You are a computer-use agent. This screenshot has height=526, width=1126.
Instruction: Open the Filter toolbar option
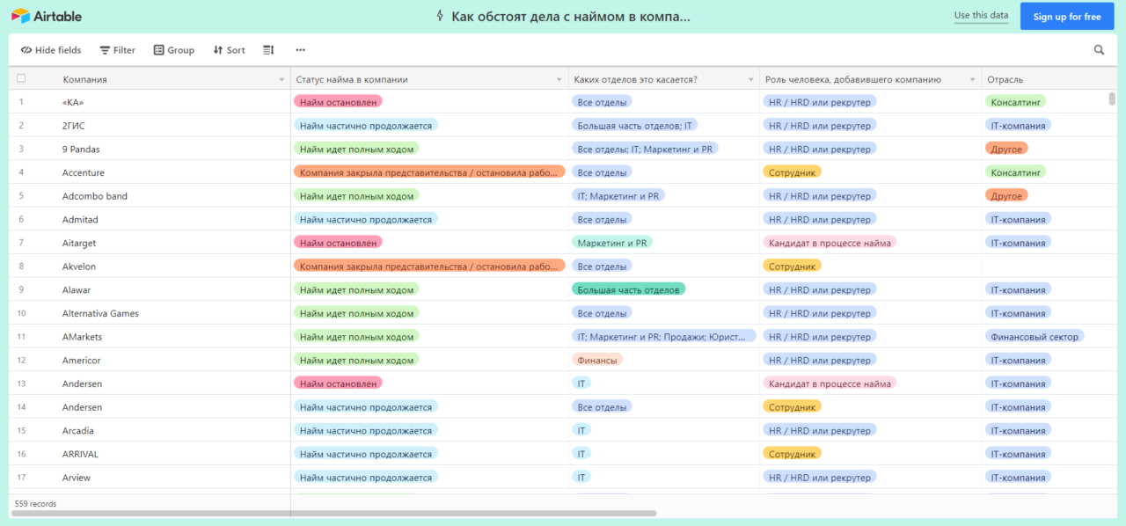(117, 50)
